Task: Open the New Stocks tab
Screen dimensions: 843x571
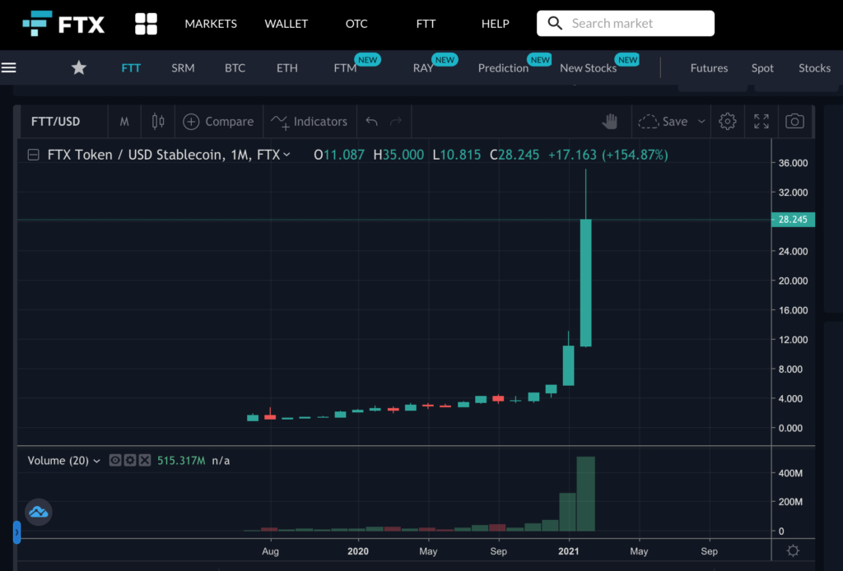Action: [588, 67]
